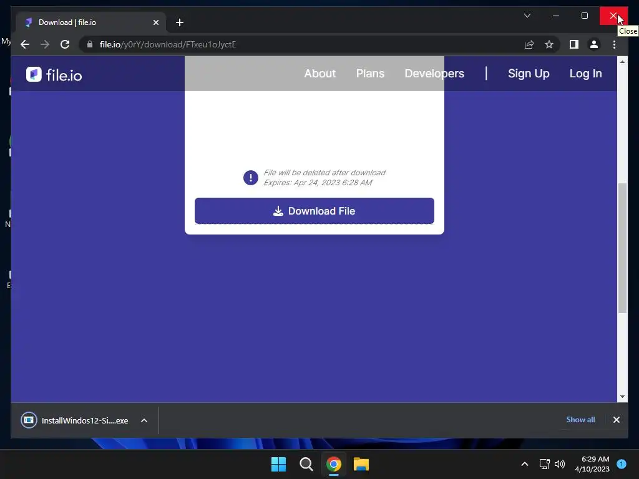The height and width of the screenshot is (479, 639).
Task: Open the clock and calendar flyout
Action: point(592,464)
